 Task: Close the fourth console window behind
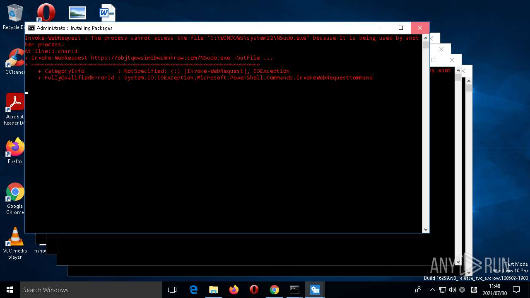[452, 60]
